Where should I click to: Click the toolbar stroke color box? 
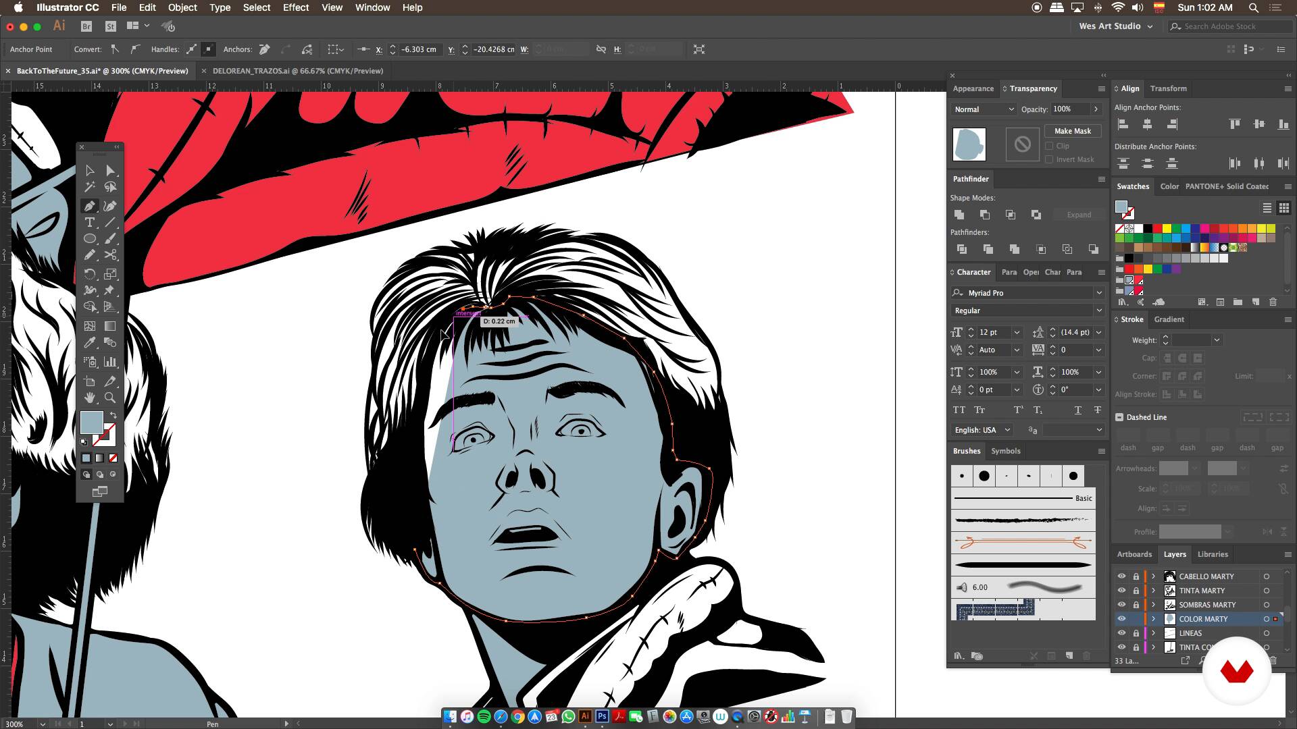click(x=105, y=436)
